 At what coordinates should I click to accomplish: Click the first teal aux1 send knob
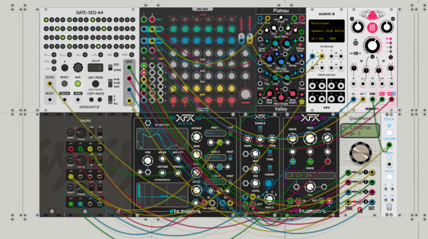(173, 29)
